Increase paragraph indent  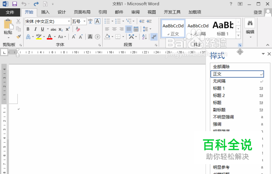pos(149,21)
